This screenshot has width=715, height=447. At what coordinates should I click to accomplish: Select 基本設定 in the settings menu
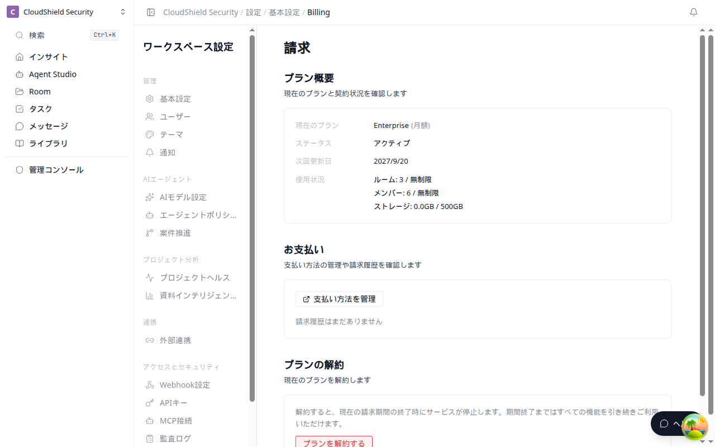click(191, 99)
